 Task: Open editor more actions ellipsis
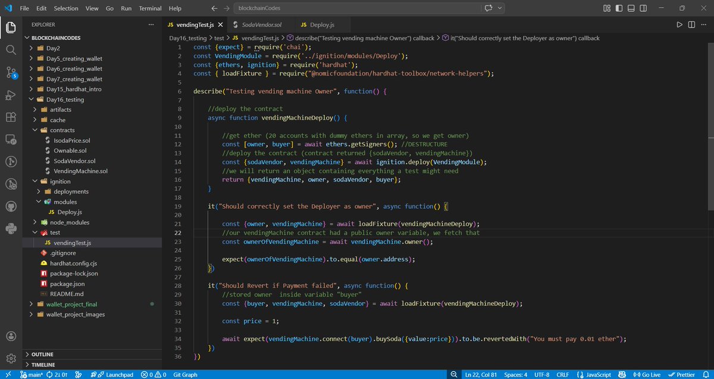(703, 25)
